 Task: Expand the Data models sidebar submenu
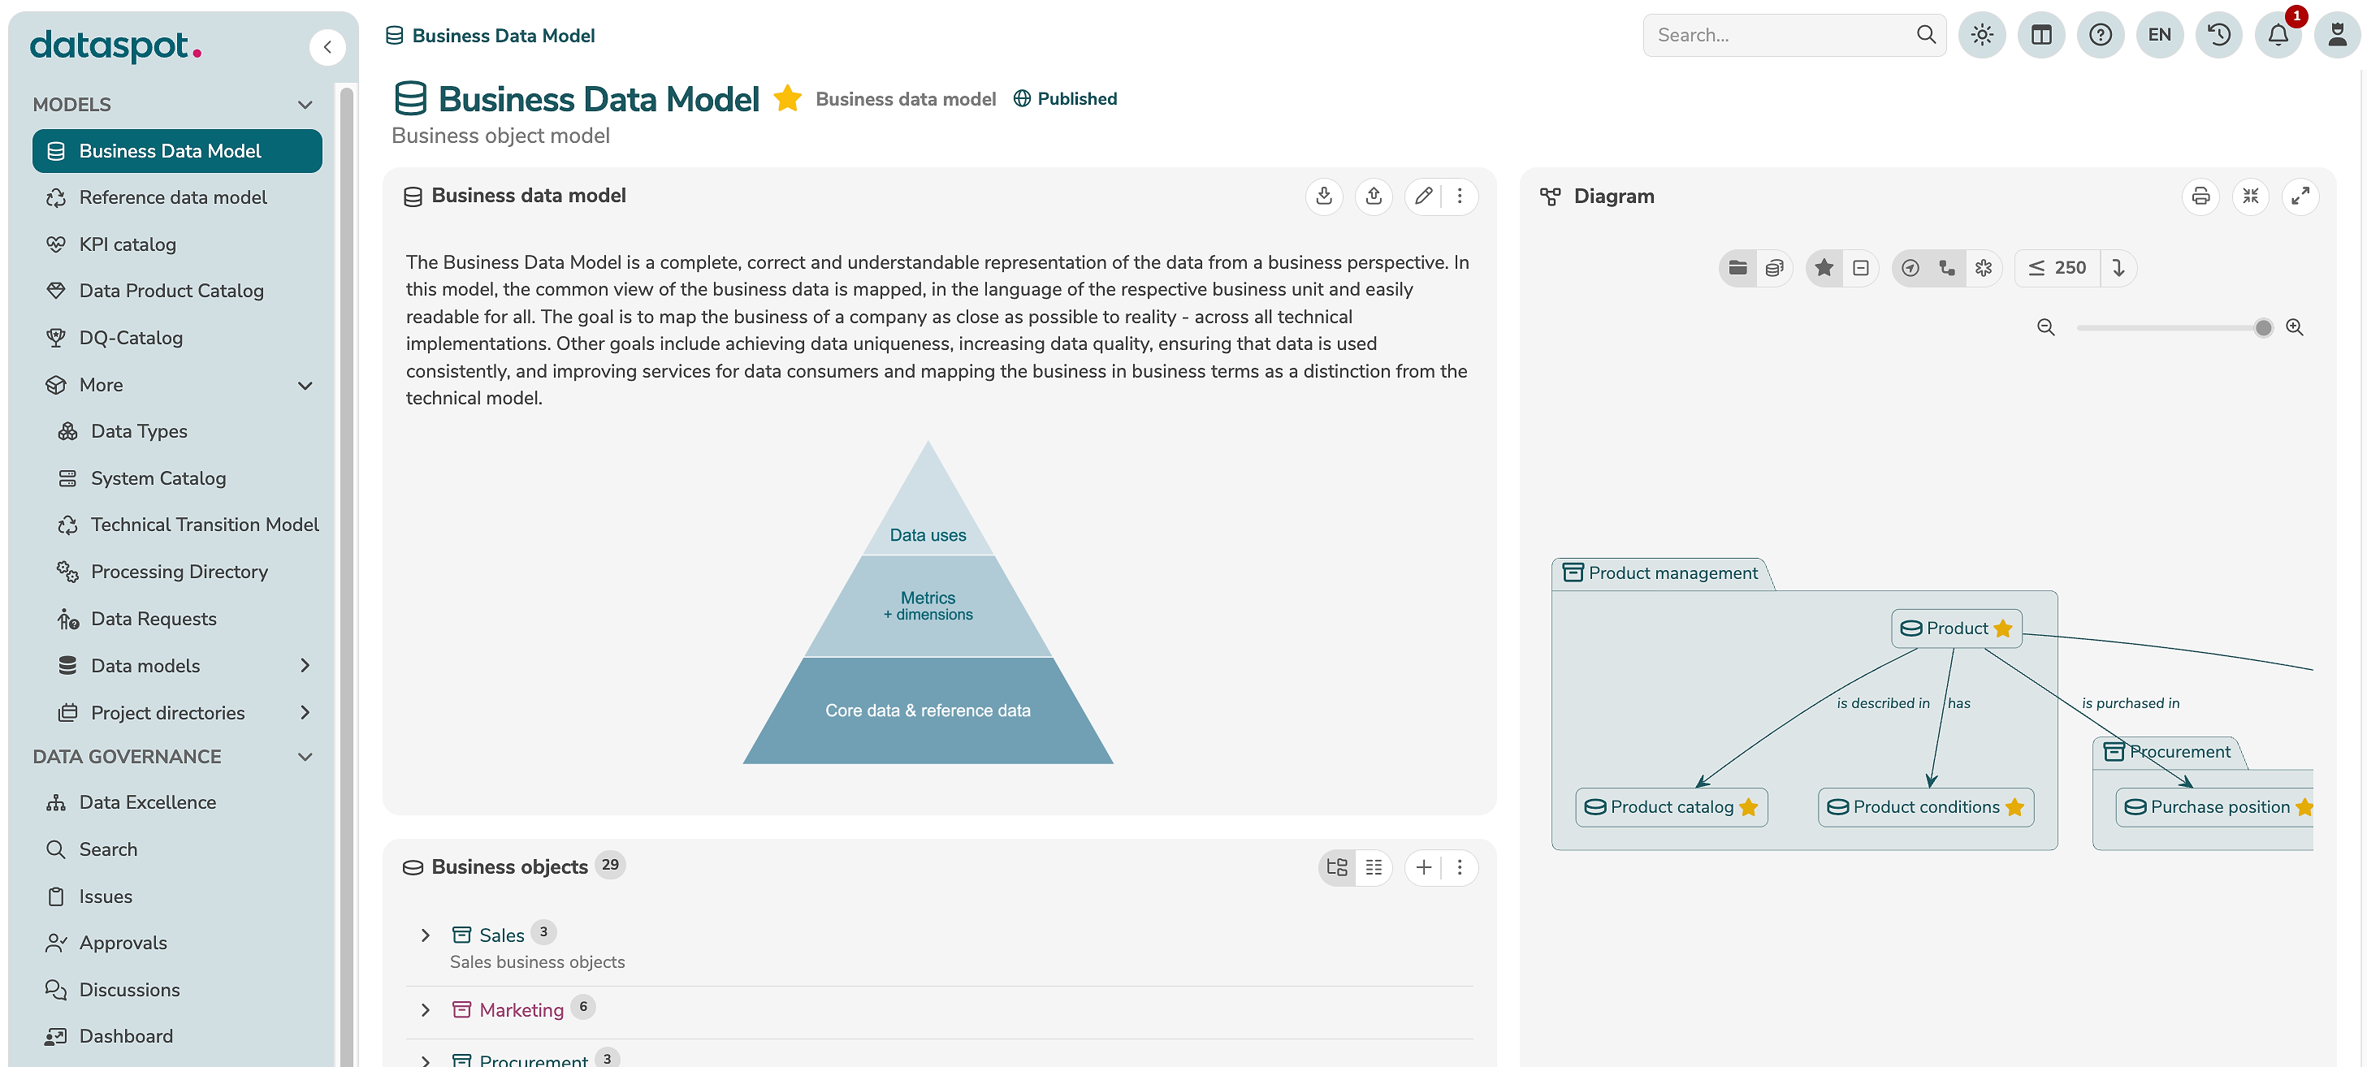click(305, 666)
